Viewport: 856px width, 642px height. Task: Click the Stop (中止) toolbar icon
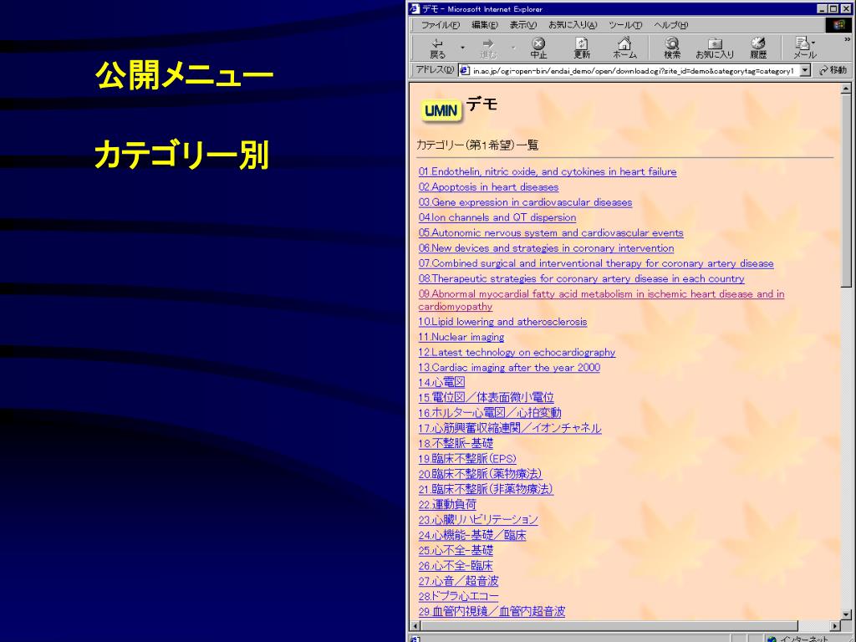[538, 48]
